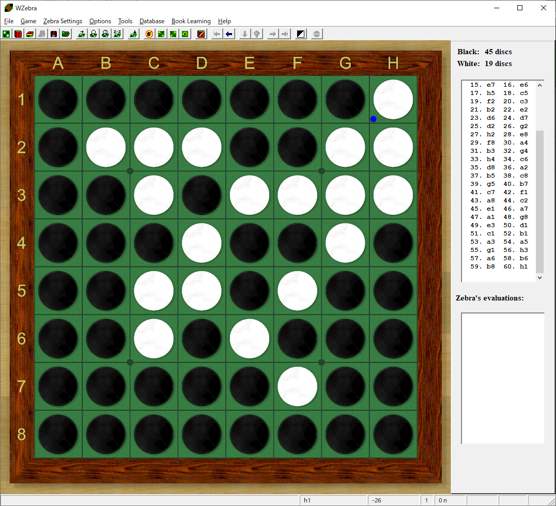This screenshot has width=556, height=506.
Task: Click move list scrollbar up arrow
Action: pyautogui.click(x=539, y=85)
